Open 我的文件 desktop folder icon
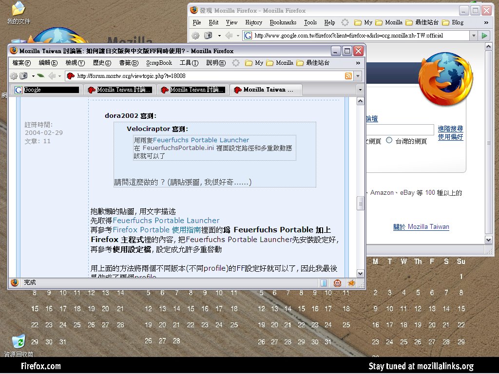Image resolution: width=499 pixels, height=374 pixels. (19, 13)
